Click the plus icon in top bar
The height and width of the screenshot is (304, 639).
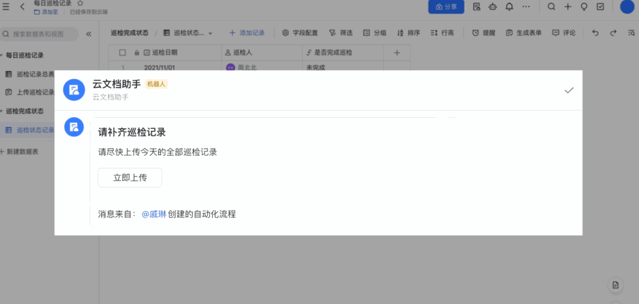click(x=568, y=7)
